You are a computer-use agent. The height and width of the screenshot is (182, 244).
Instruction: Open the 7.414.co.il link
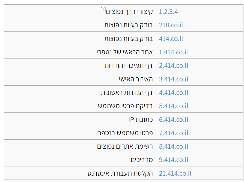pyautogui.click(x=173, y=133)
